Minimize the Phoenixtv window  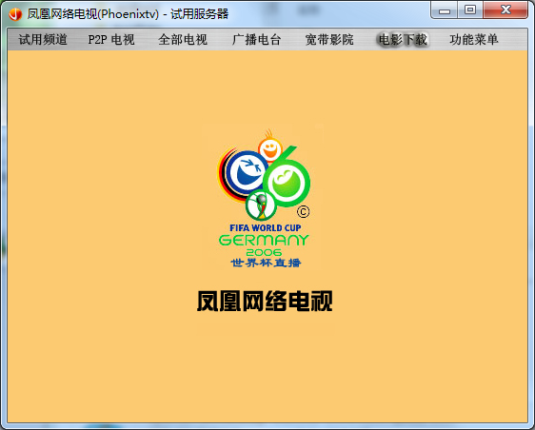click(445, 10)
